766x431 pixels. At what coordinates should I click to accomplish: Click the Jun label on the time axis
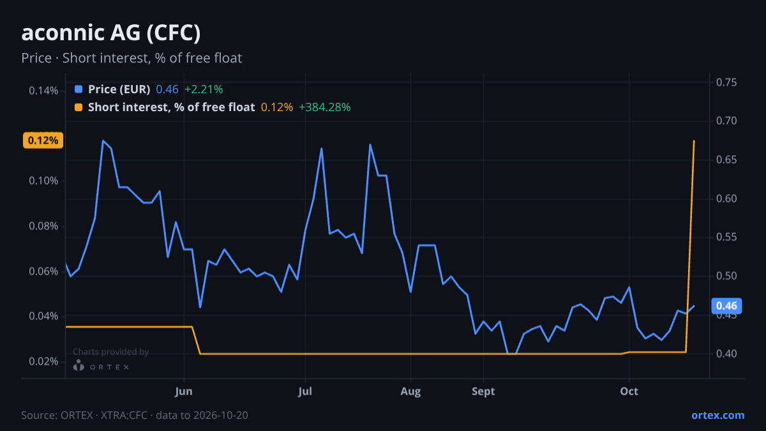184,391
